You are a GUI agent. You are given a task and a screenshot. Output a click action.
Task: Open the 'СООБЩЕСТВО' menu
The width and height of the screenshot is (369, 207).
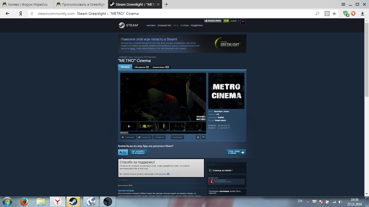coord(164,26)
